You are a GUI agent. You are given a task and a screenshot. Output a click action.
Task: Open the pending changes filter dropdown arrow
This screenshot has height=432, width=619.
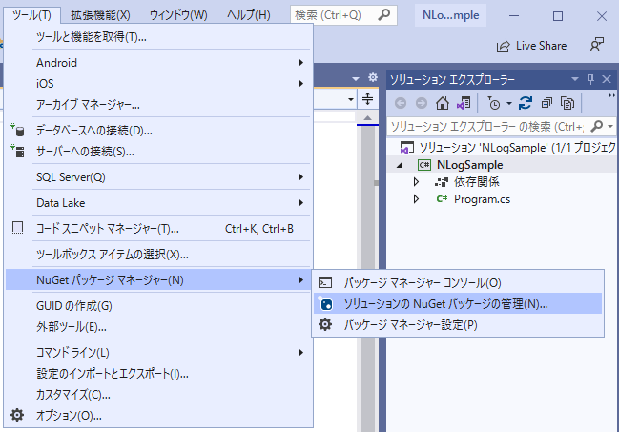click(509, 103)
